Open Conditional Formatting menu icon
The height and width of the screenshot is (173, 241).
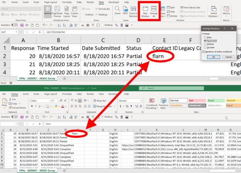(152, 104)
